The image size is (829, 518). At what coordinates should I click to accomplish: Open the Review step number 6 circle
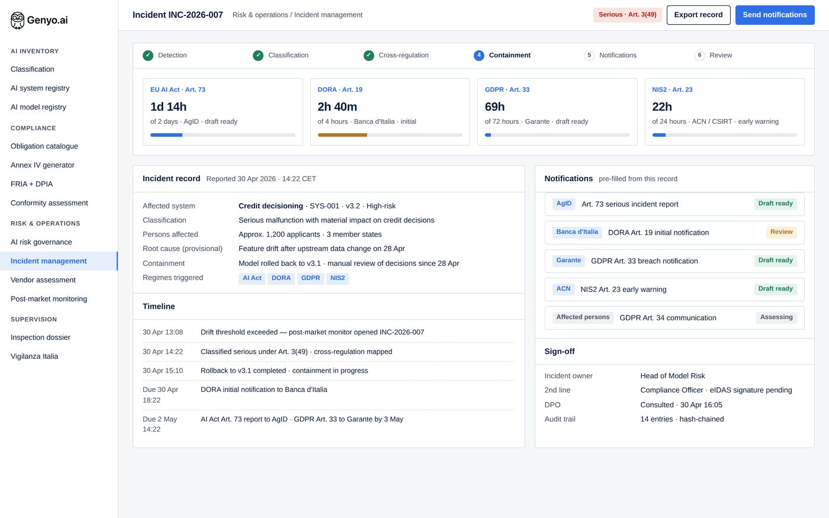pos(700,55)
